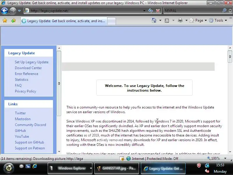Open the Twitter link
The width and height of the screenshot is (233, 175).
pos(20,113)
